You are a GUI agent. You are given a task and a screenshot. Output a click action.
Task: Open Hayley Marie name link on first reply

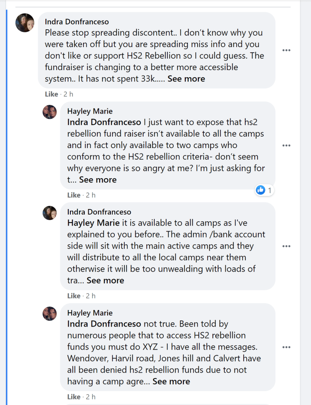click(90, 111)
